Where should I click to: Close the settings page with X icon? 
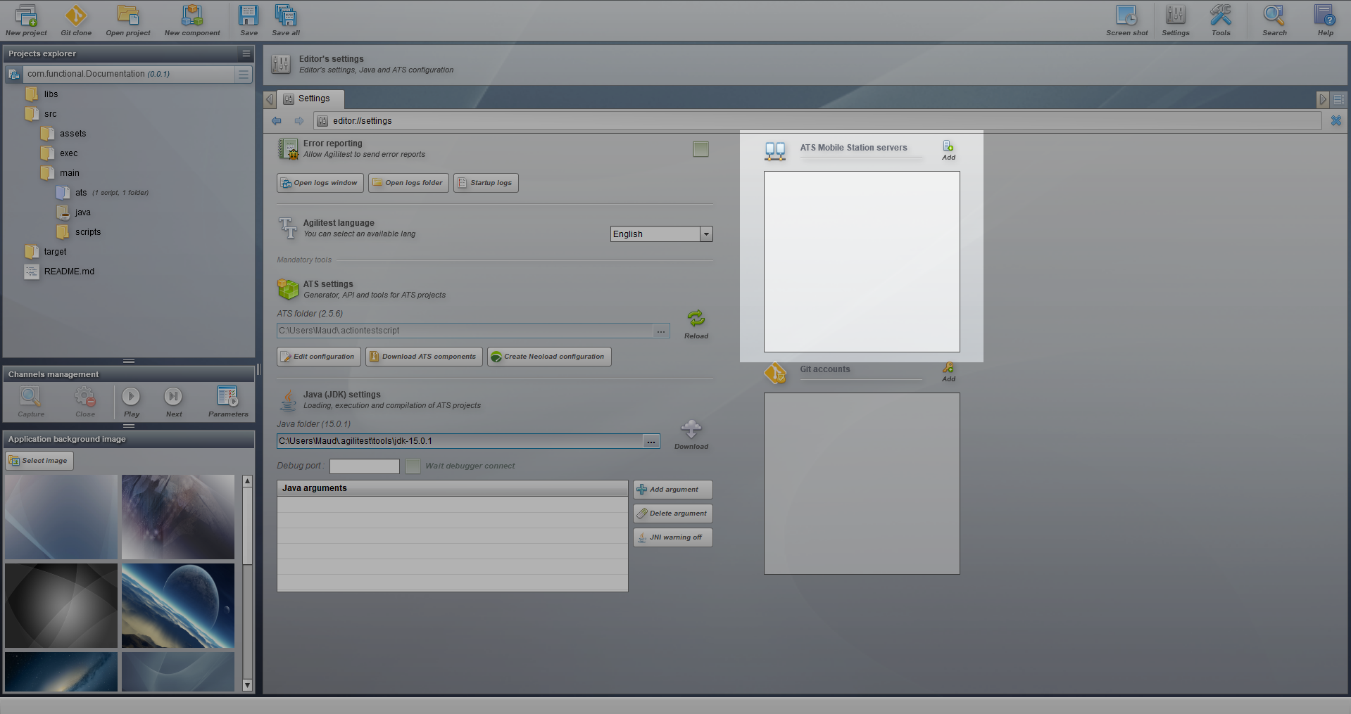(1336, 121)
